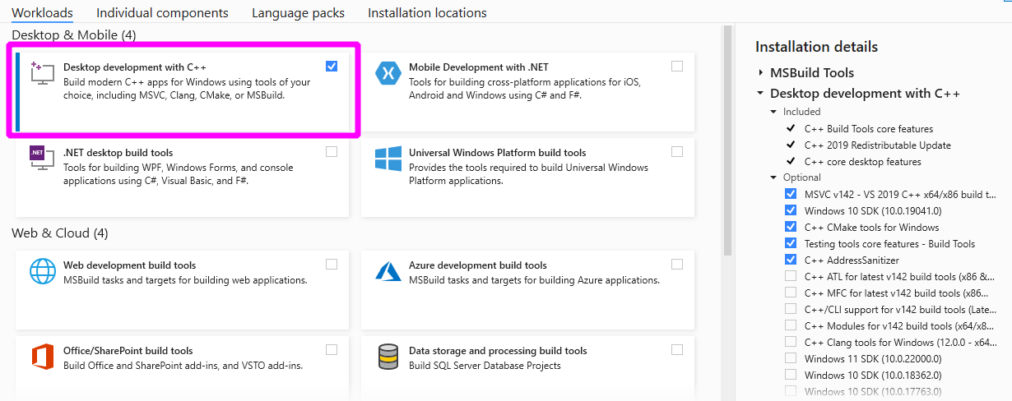Expand the MSBuild Tools section

[761, 73]
